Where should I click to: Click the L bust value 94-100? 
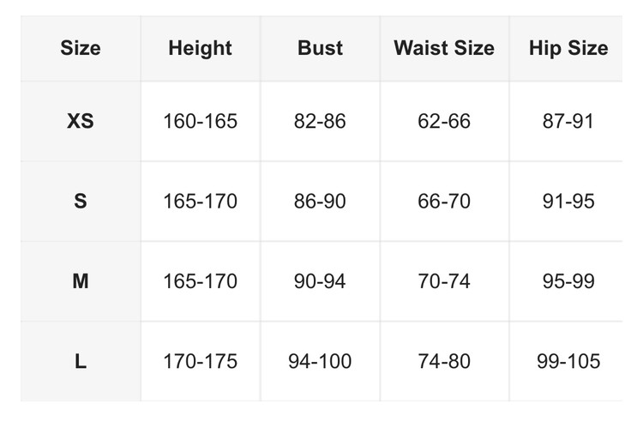click(320, 361)
